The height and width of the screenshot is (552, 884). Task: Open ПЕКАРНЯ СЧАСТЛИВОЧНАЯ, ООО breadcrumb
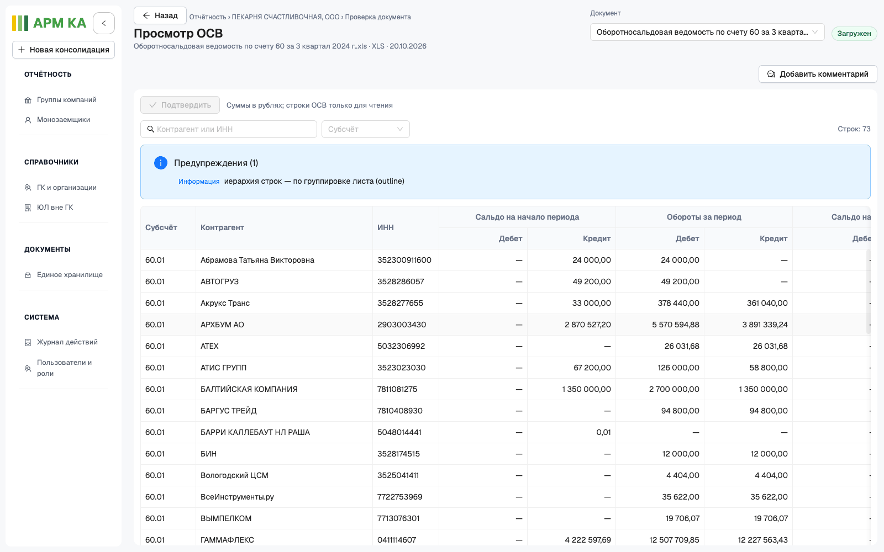[x=286, y=17]
